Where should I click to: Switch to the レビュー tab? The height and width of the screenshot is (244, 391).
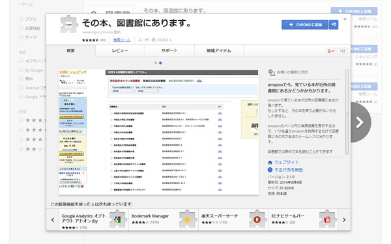(120, 51)
